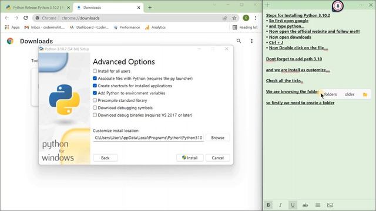Uncheck Create shortcuts for installed applications

pos(95,86)
